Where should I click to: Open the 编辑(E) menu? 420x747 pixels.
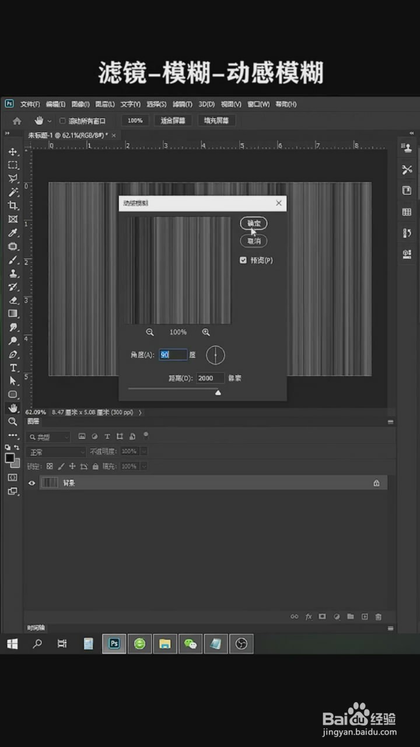[x=56, y=104]
